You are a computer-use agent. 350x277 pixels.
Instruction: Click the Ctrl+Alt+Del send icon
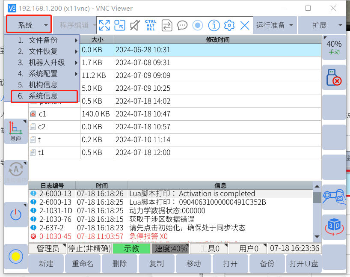click(x=151, y=25)
